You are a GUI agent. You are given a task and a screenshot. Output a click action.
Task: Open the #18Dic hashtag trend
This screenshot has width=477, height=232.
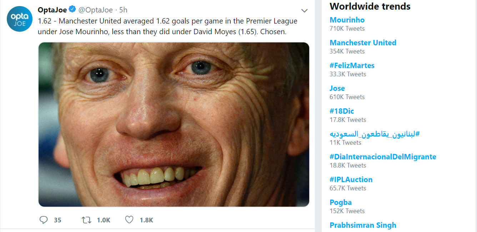point(342,111)
